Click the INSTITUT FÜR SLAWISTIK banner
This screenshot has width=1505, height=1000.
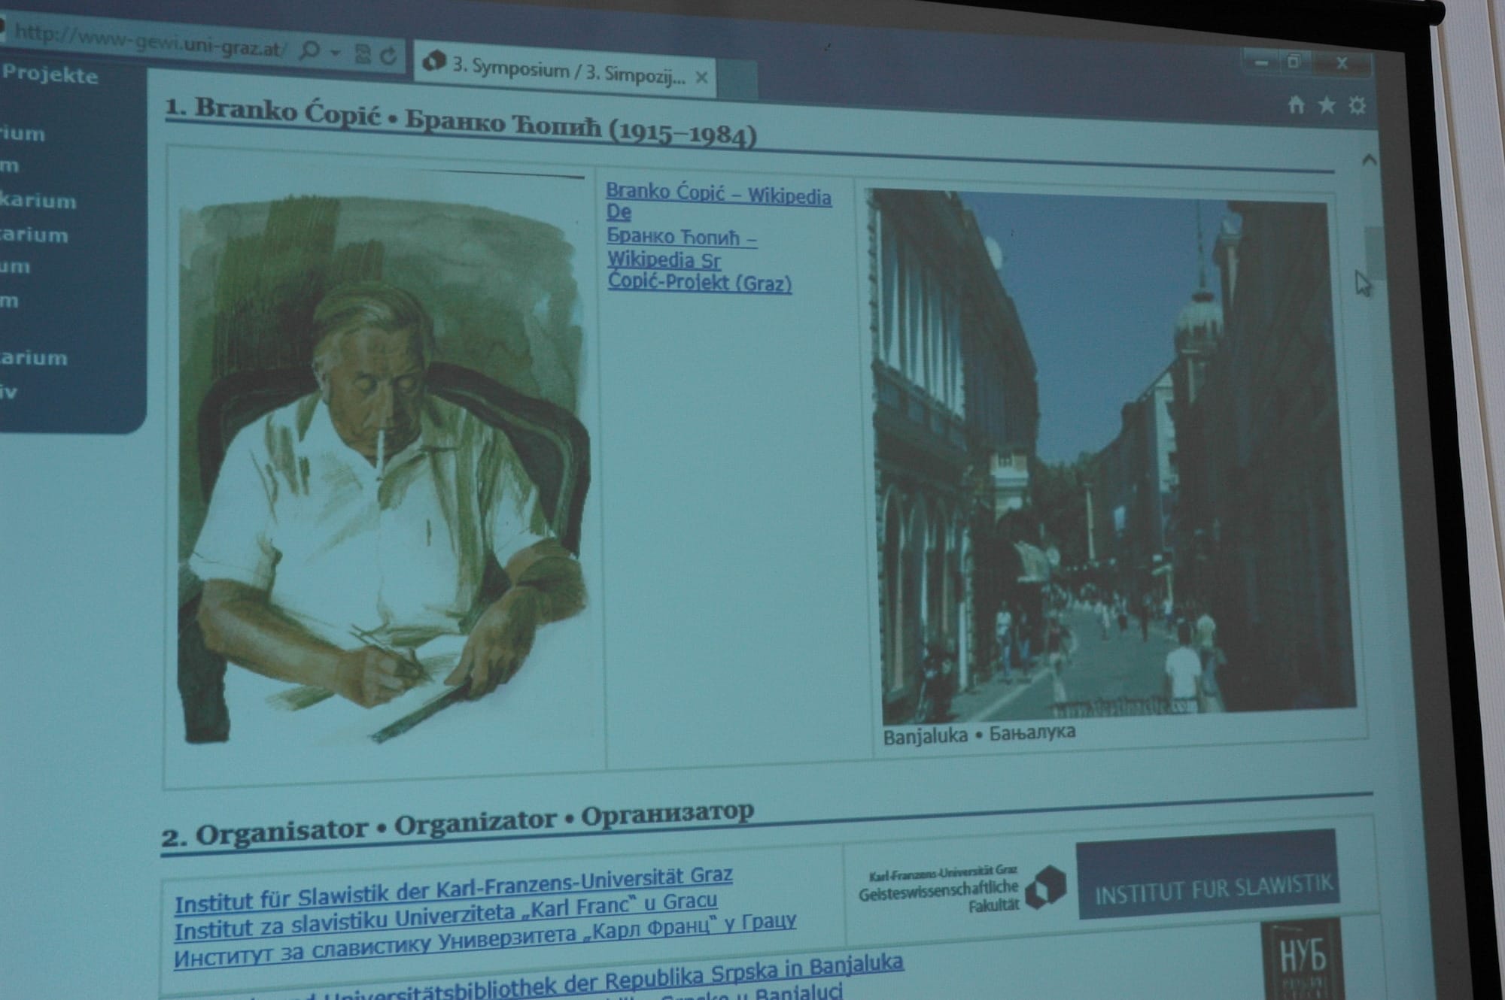pyautogui.click(x=1209, y=874)
